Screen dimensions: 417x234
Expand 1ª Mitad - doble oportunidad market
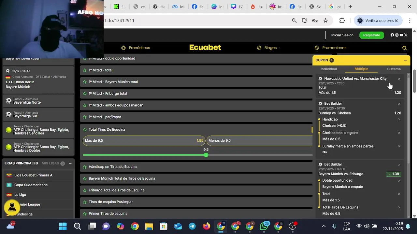click(x=196, y=58)
